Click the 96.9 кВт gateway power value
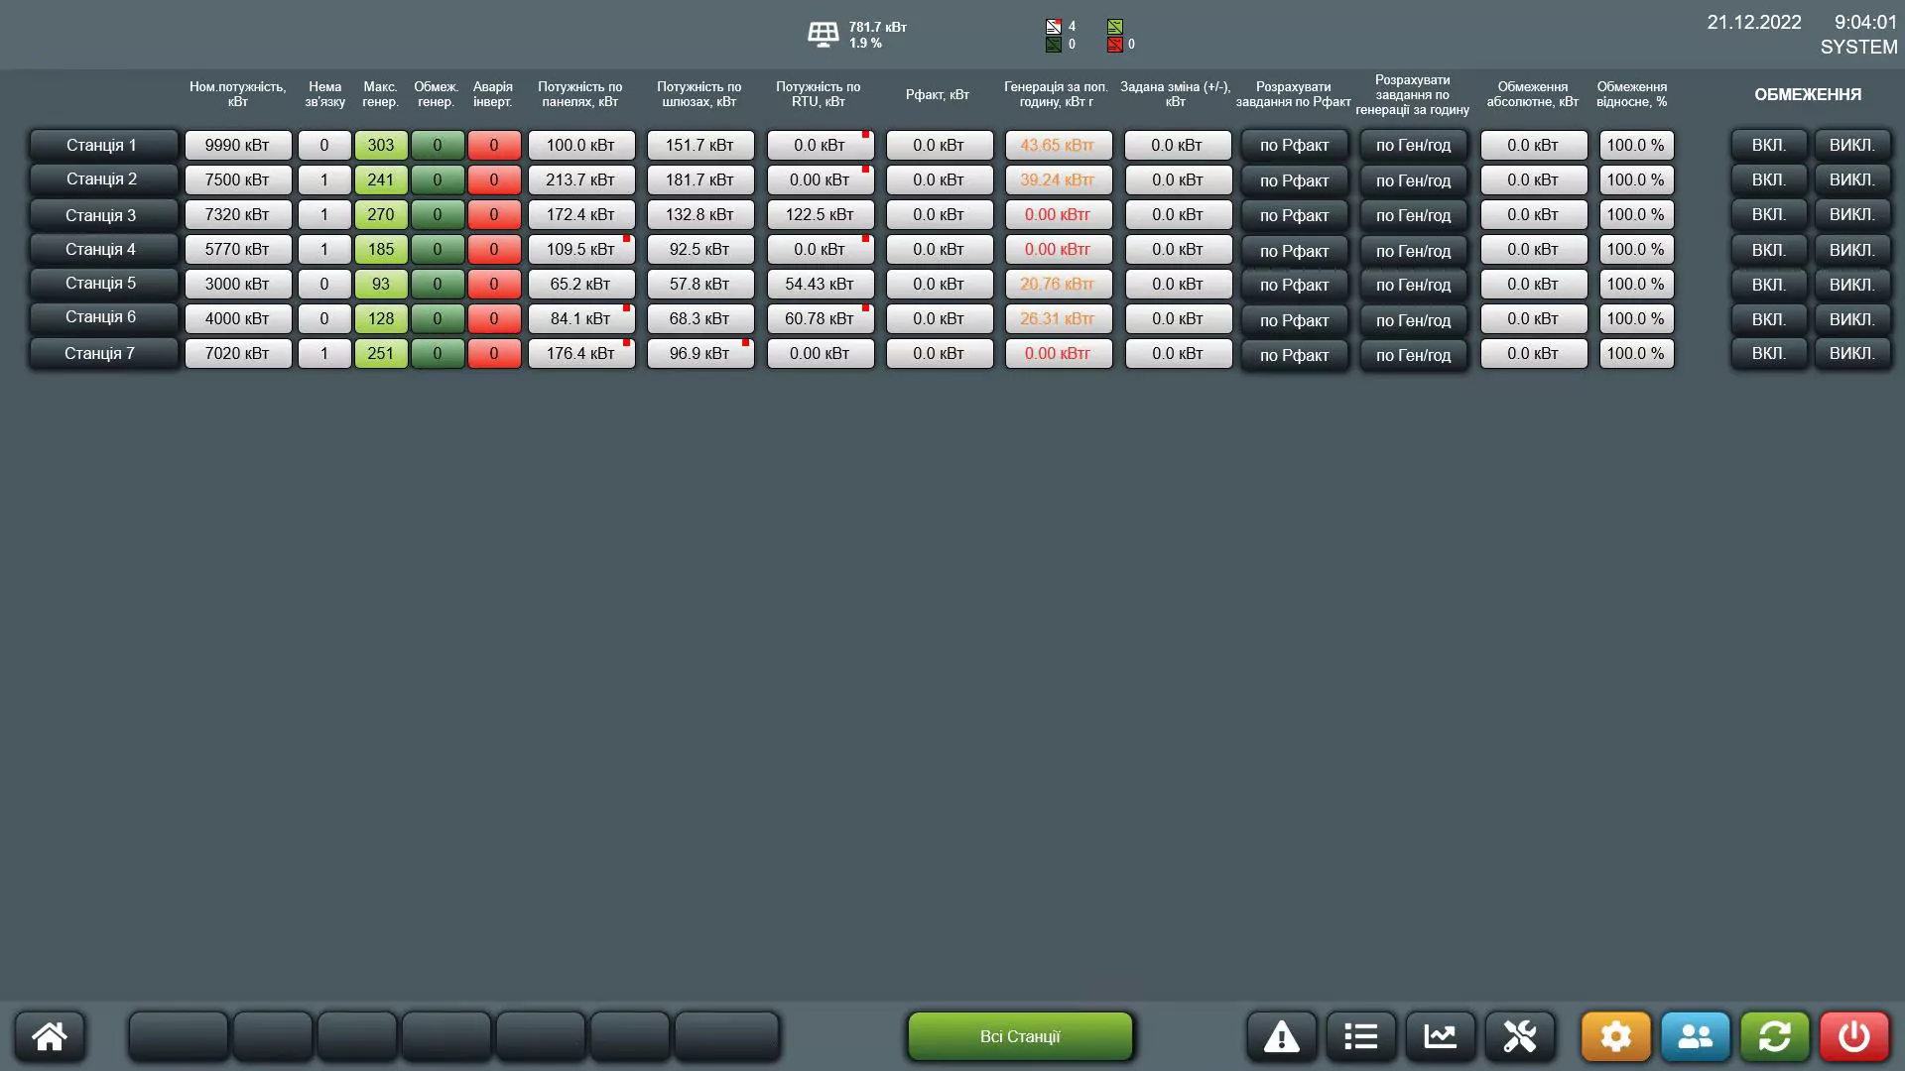 tap(700, 353)
